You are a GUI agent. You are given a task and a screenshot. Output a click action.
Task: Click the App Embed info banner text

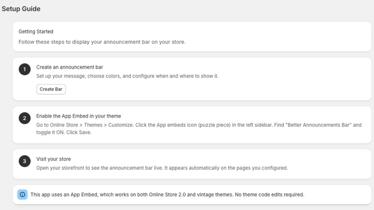[167, 195]
